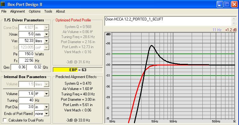Click the System Q = 0.568 text

pos(78,27)
